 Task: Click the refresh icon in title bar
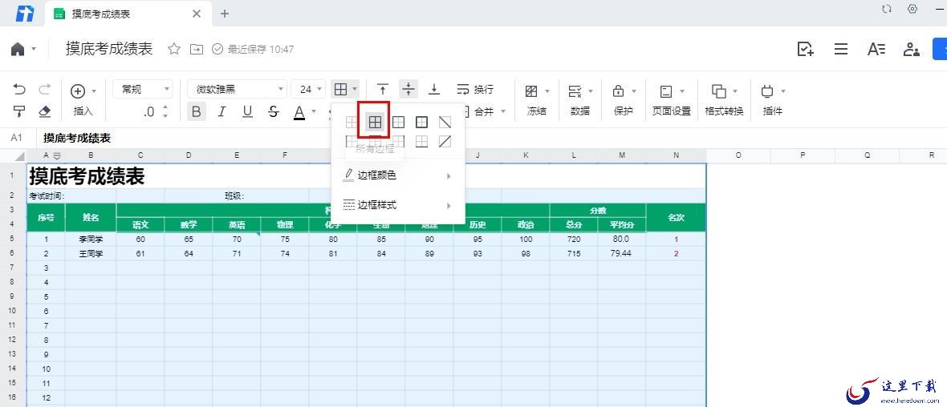point(887,9)
